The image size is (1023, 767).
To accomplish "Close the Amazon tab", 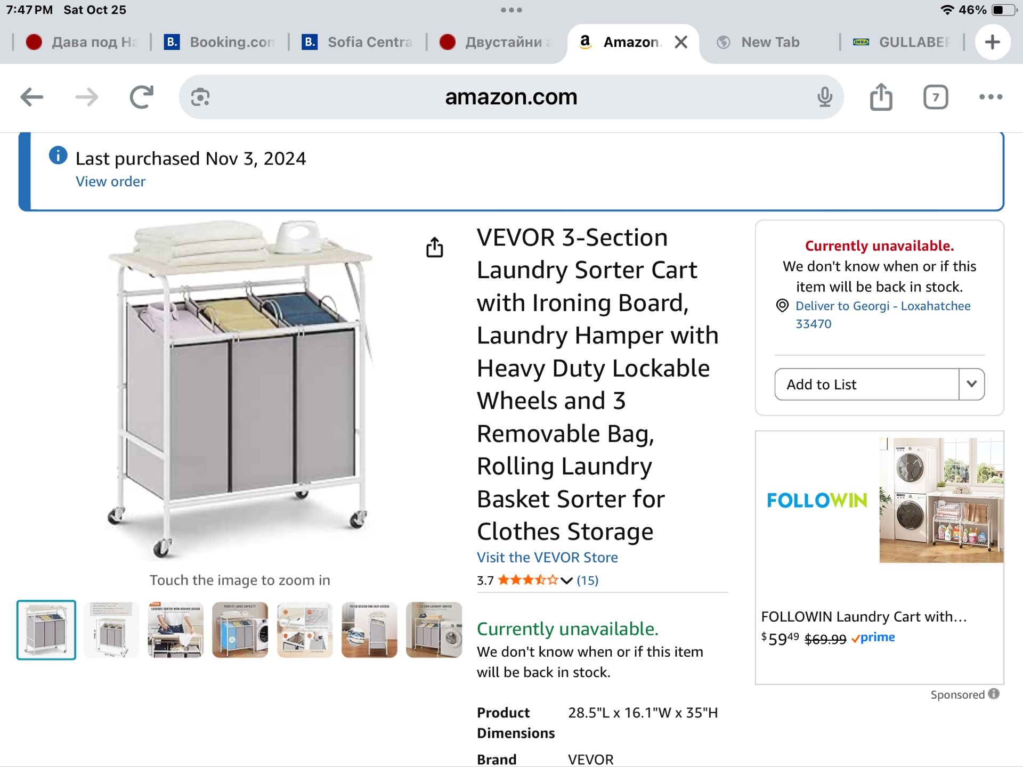I will [680, 42].
